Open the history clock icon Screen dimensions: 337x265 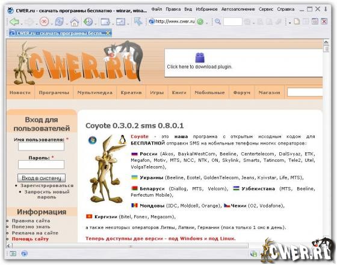(88, 22)
